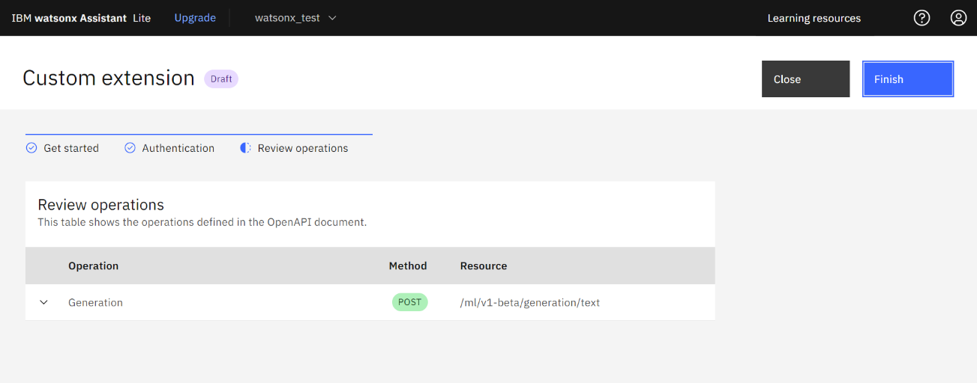Click the Finish button
Image resolution: width=977 pixels, height=383 pixels.
pos(908,79)
